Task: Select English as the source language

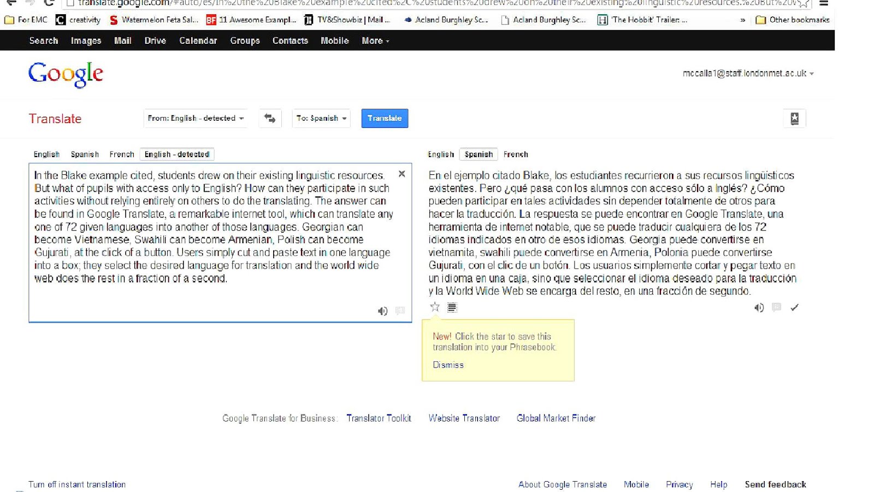Action: (46, 154)
